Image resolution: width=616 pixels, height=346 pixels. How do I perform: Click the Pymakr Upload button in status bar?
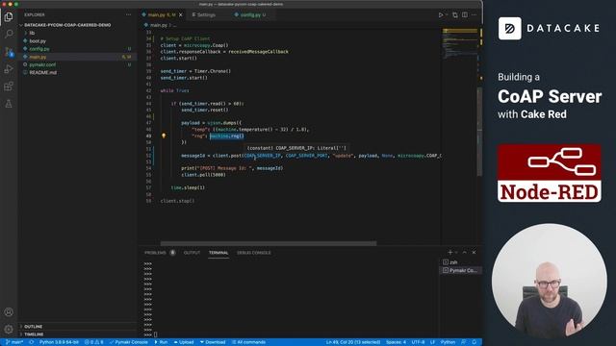point(184,342)
